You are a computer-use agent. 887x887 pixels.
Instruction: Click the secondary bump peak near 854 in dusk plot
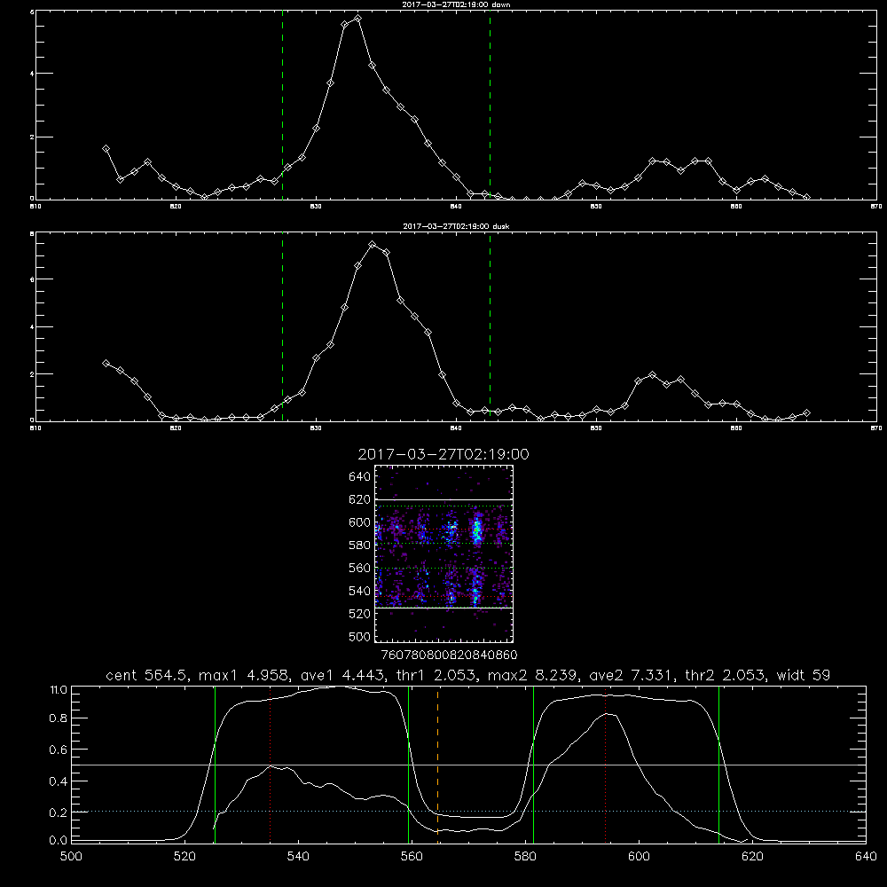(652, 375)
